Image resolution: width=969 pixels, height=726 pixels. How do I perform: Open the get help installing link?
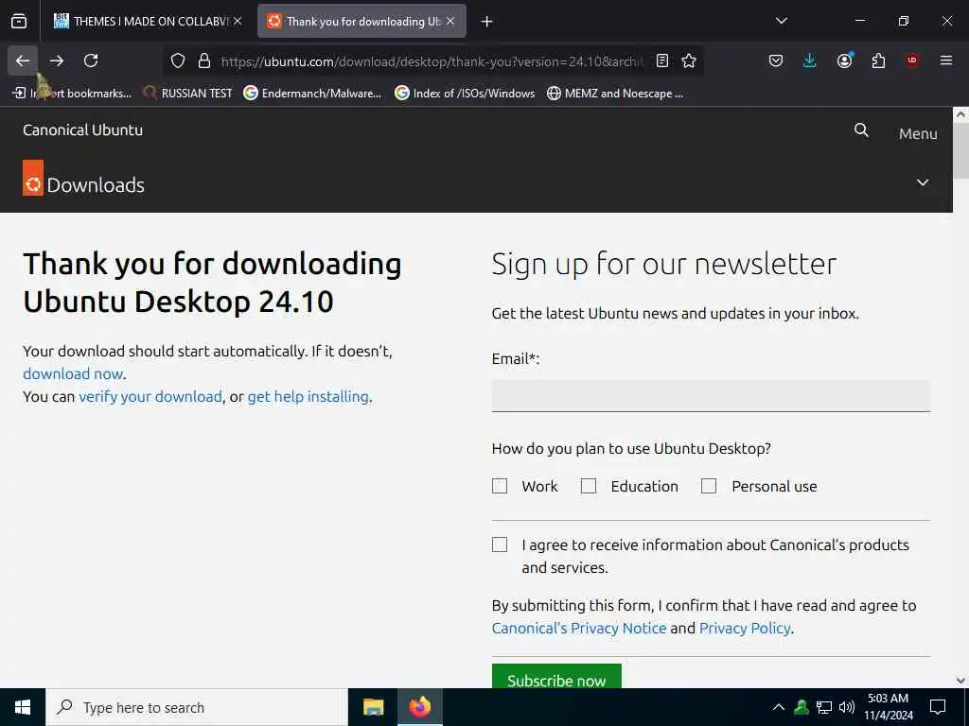(x=308, y=396)
